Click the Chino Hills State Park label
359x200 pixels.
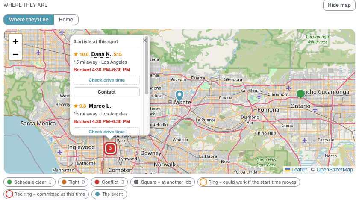[266, 162]
